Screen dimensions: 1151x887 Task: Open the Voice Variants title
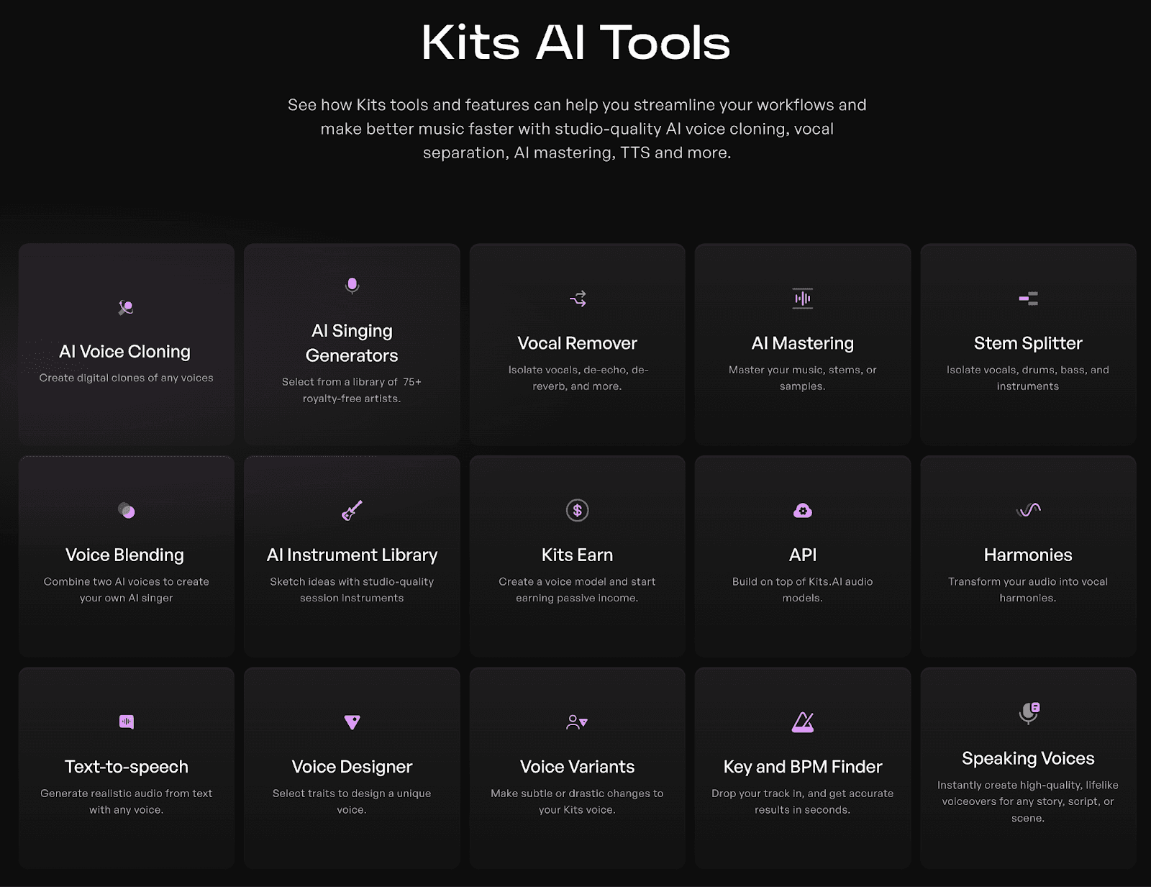click(x=578, y=767)
